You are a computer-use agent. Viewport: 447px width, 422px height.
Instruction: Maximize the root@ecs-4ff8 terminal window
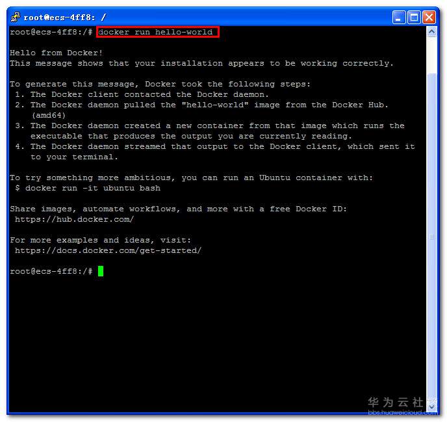tap(414, 18)
